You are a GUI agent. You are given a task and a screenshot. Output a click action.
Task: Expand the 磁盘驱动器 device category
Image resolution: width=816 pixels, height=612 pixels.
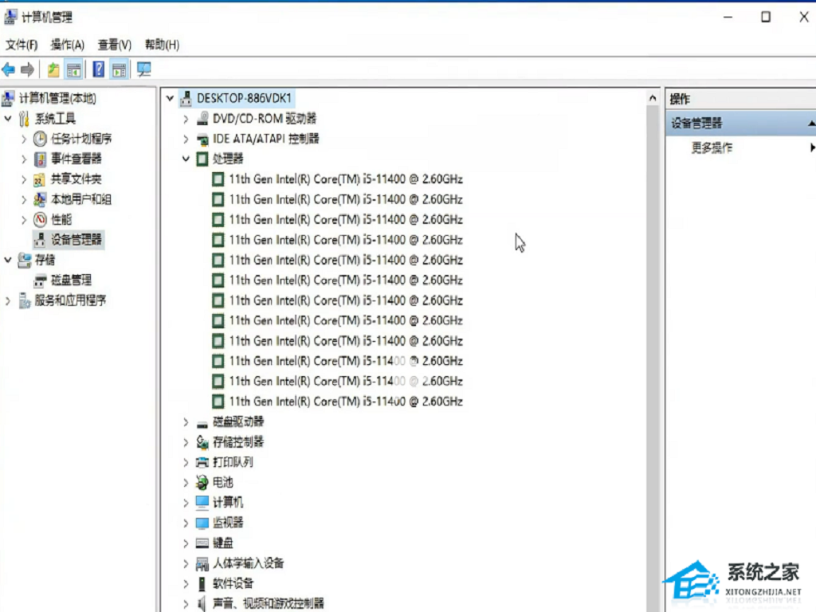(186, 422)
